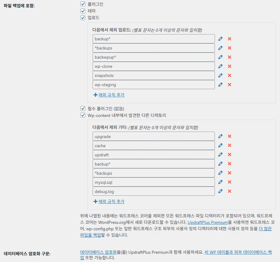
Task: Remove the snapshots exclusion rule
Action: tap(230, 75)
